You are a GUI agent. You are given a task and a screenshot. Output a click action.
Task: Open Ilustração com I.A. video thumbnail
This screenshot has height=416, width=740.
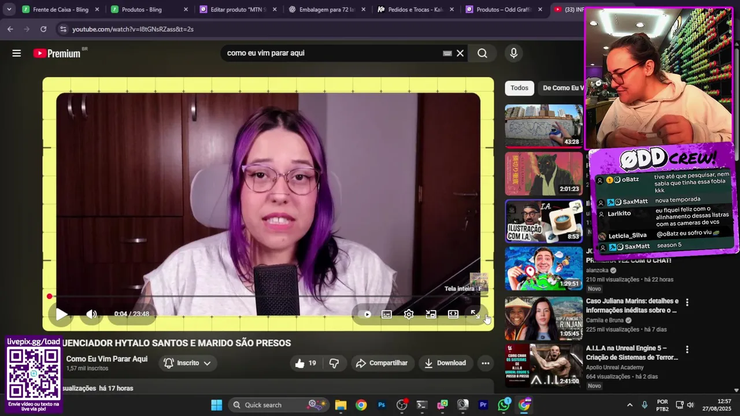click(x=543, y=221)
